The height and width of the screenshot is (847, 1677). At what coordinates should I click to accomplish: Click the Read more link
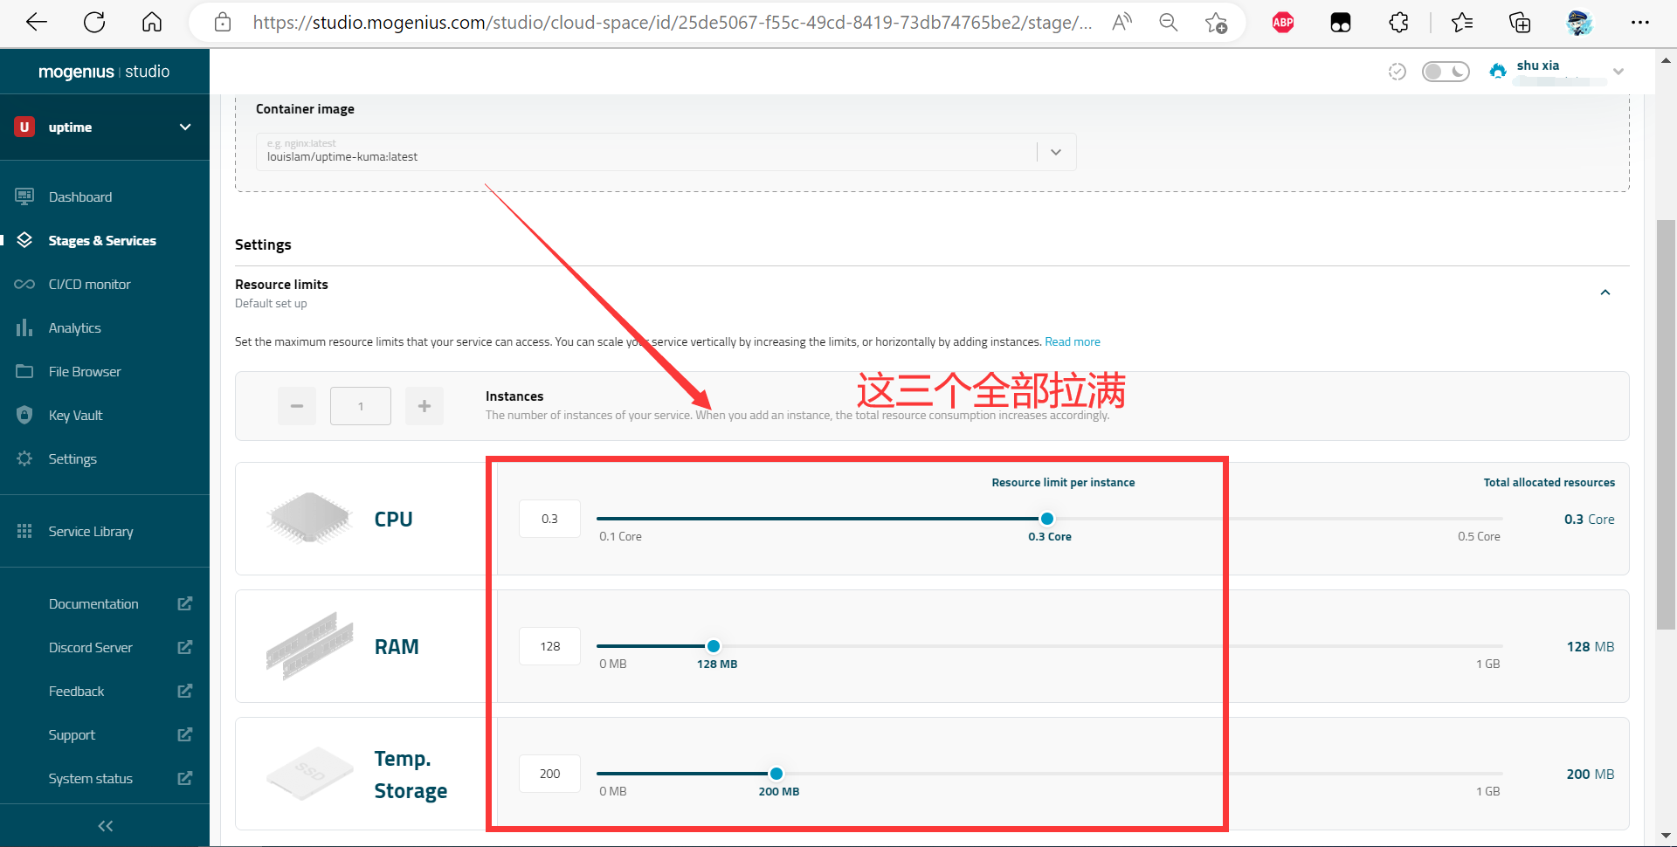coord(1072,341)
